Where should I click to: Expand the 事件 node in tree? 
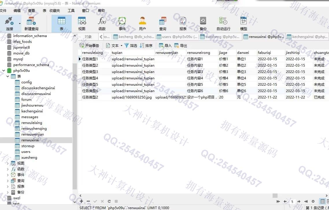(8, 175)
